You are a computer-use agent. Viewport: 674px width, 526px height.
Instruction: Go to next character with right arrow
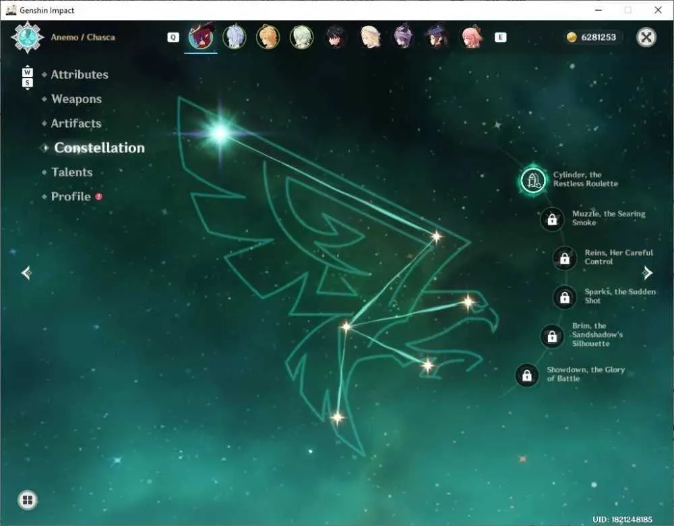point(647,272)
